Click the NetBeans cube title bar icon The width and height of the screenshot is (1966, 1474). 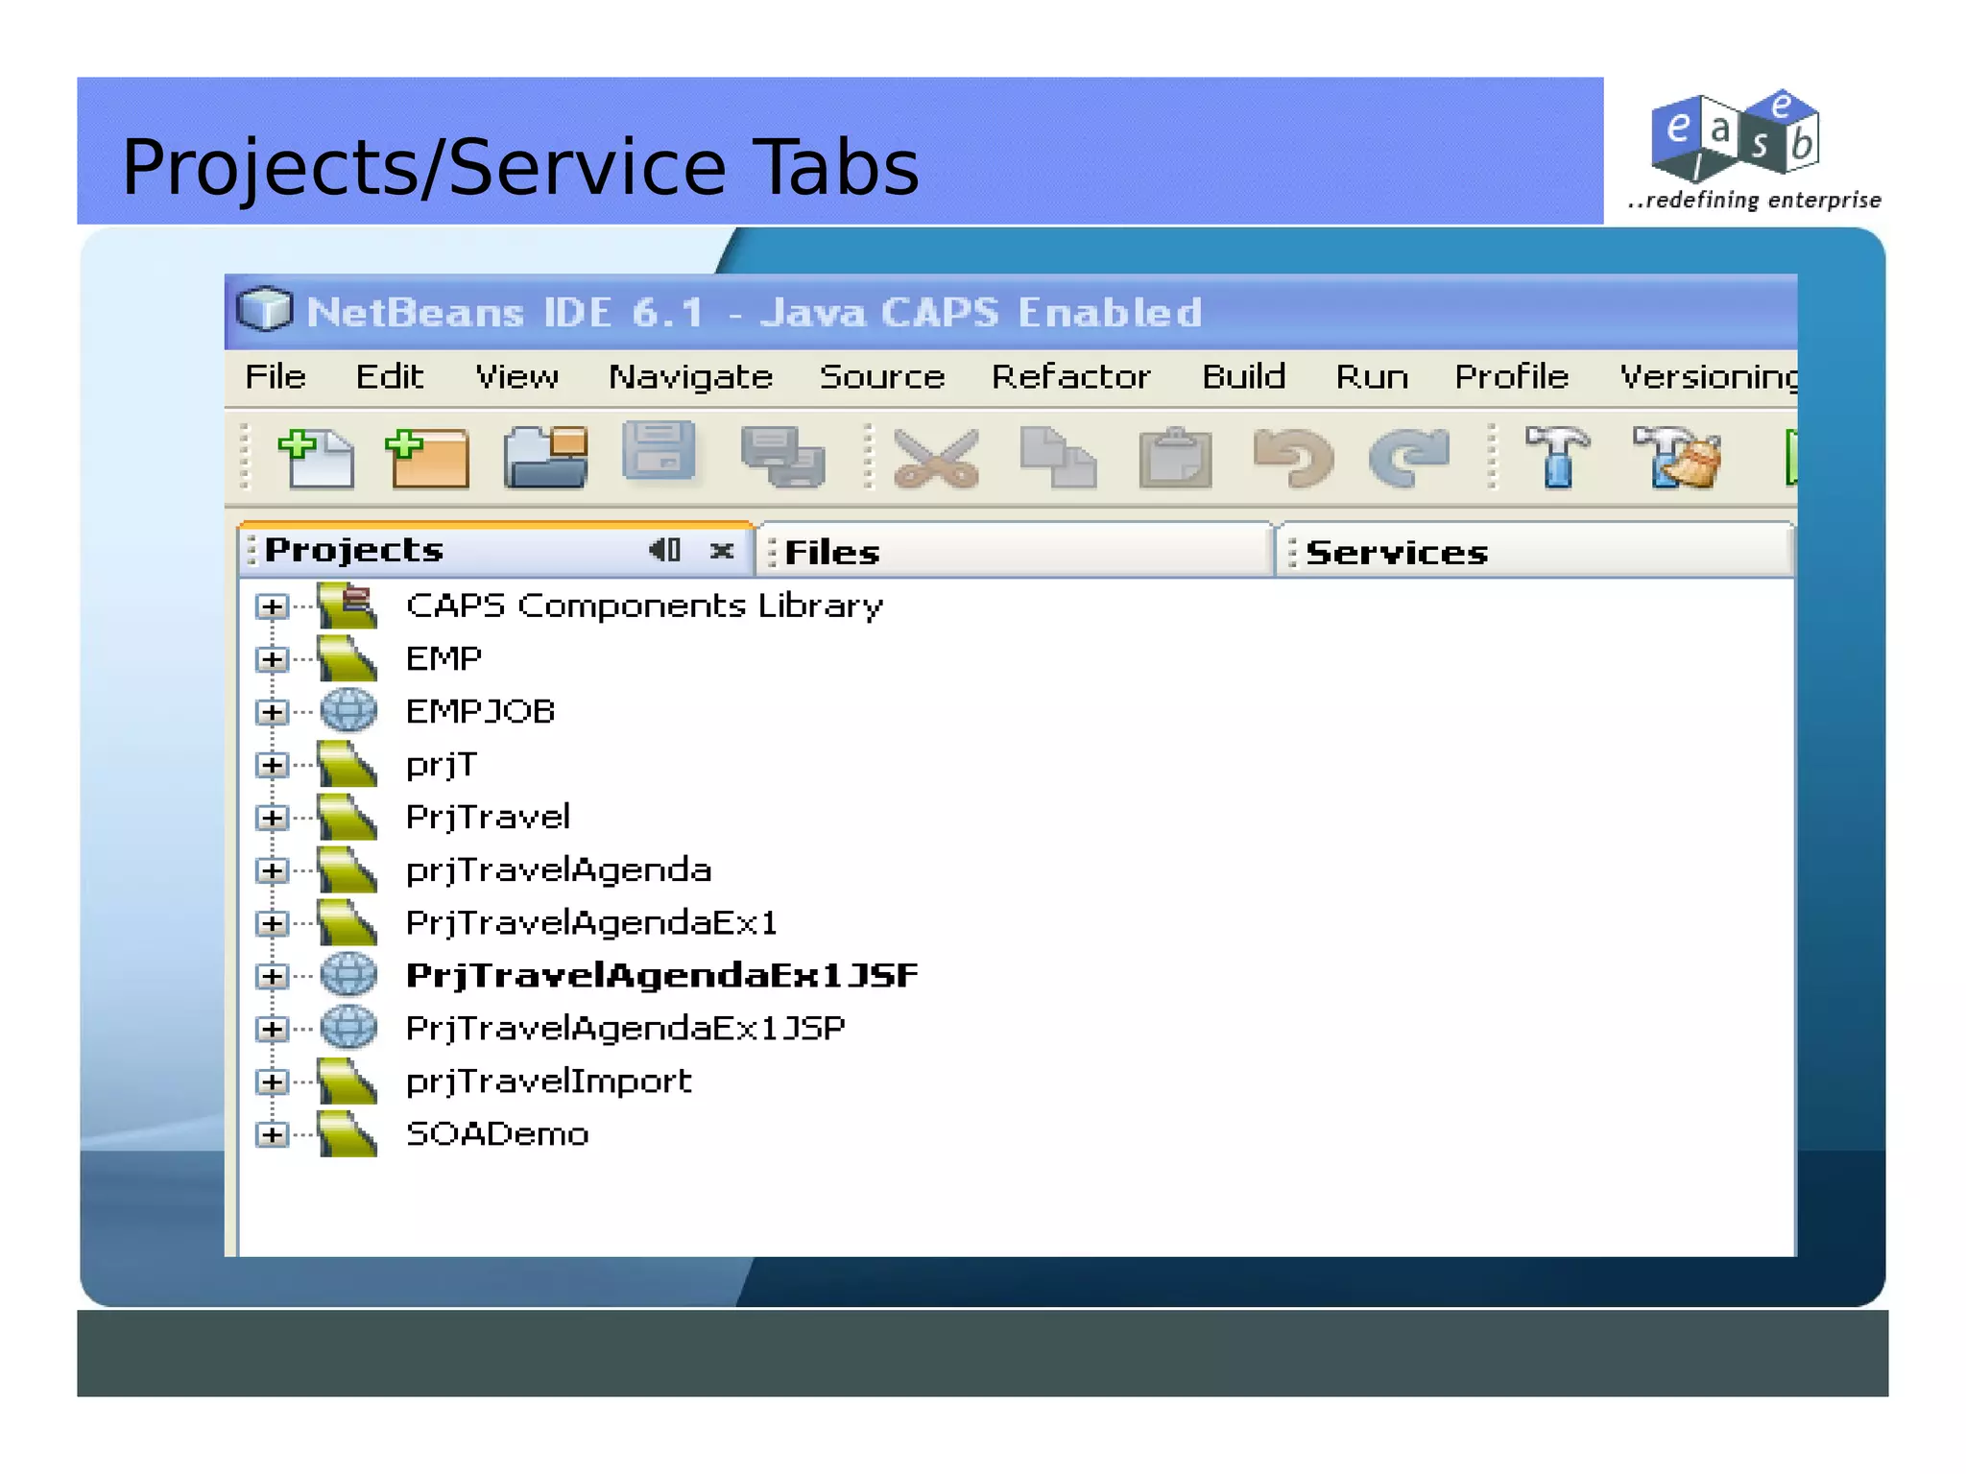pyautogui.click(x=264, y=309)
